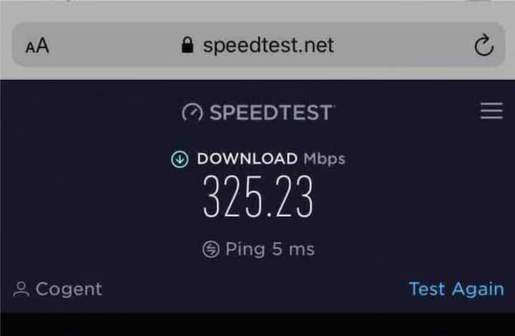Click the speedtest.net URL text
The width and height of the screenshot is (515, 336).
268,45
